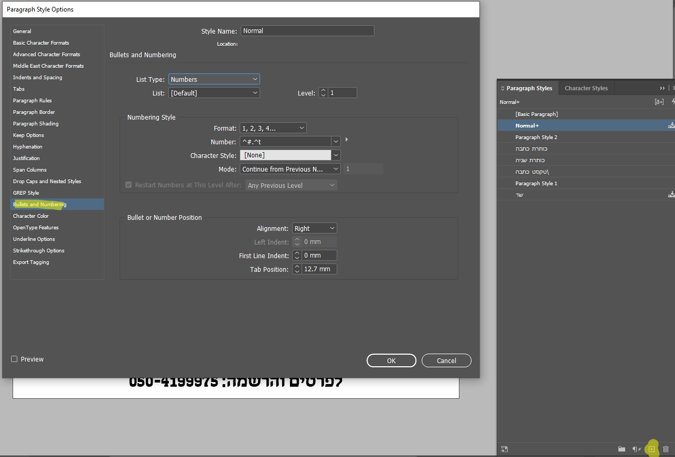This screenshot has height=457, width=675.
Task: Click the Level stepper arrows
Action: [x=323, y=93]
